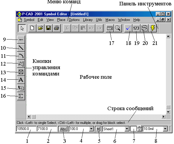Screen dimensions: 174x144
Task: Click the Y coordinate field 7100.0
Action: tap(47, 129)
